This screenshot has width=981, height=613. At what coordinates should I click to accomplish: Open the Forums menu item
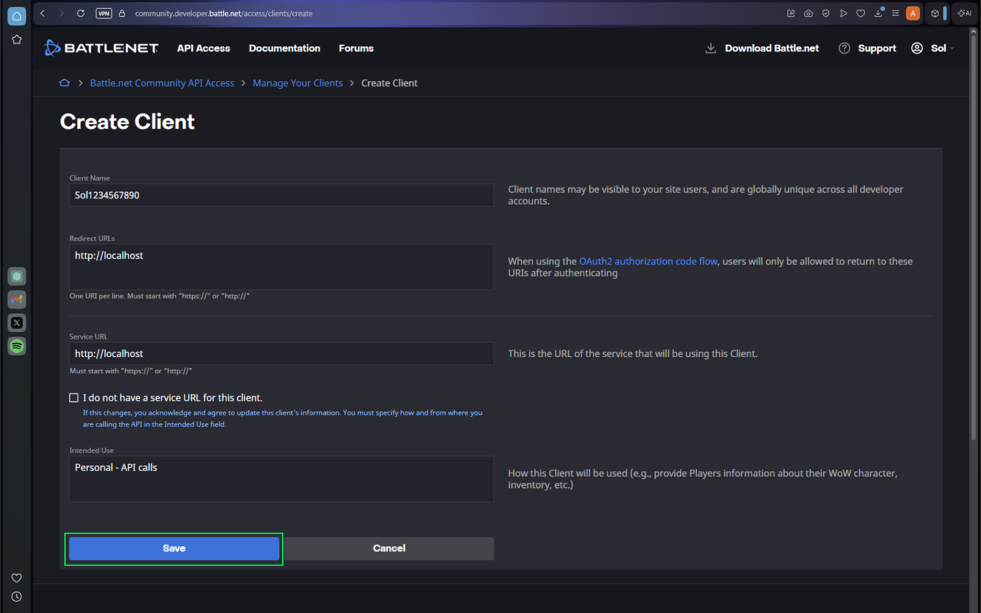click(356, 48)
